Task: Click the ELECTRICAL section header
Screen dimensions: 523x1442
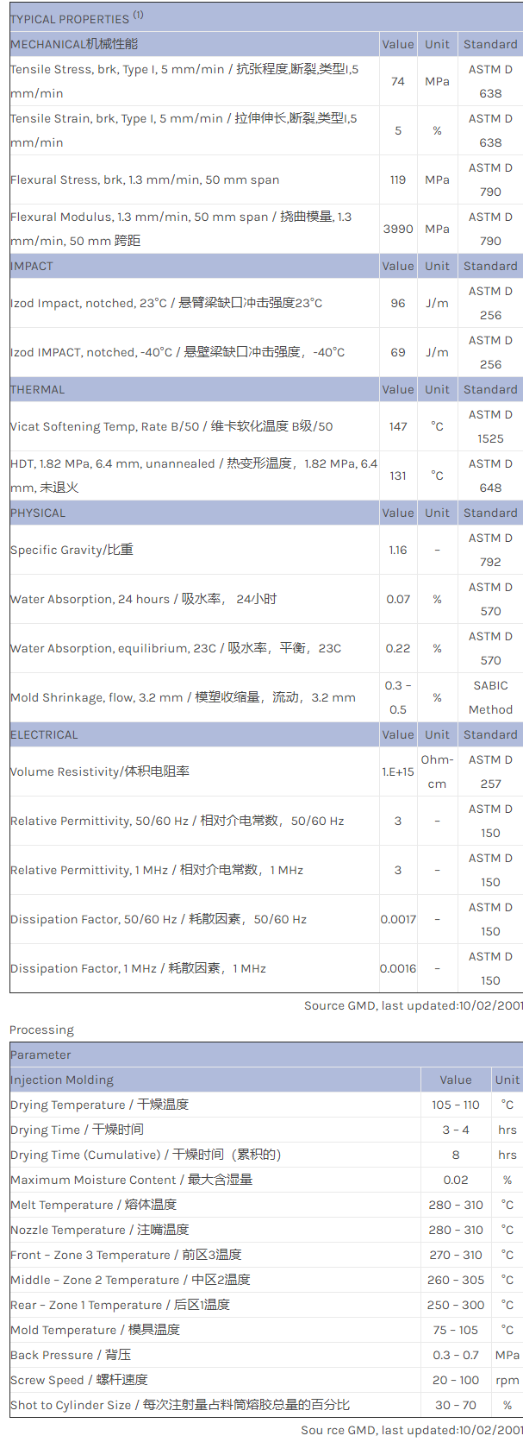Action: tap(45, 734)
